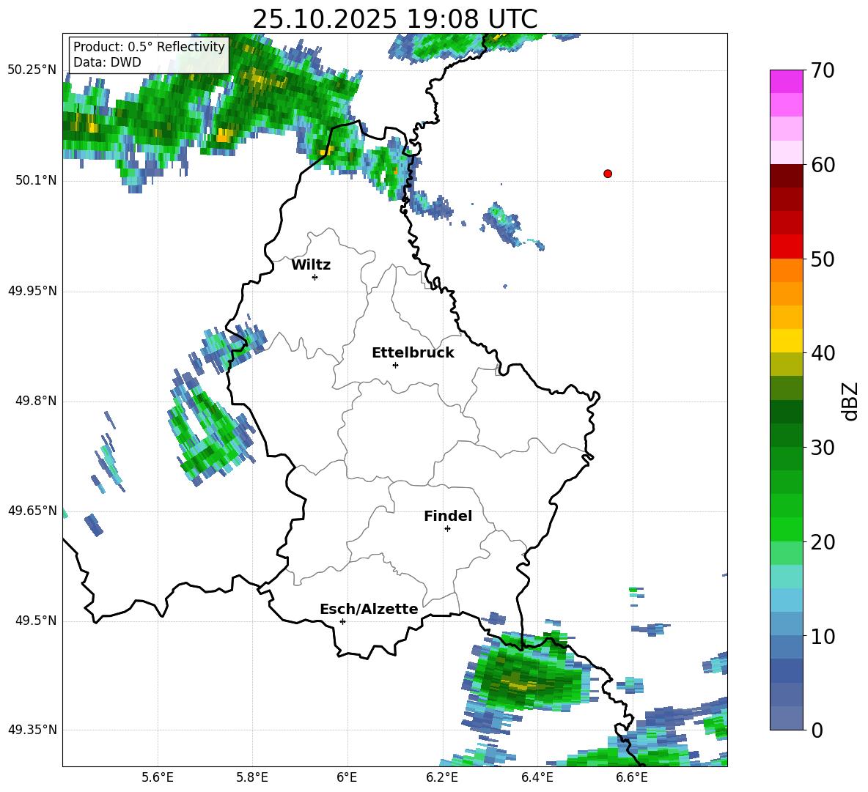This screenshot has height=792, width=868.
Task: Click the Findel station cross marker
Action: (x=447, y=529)
